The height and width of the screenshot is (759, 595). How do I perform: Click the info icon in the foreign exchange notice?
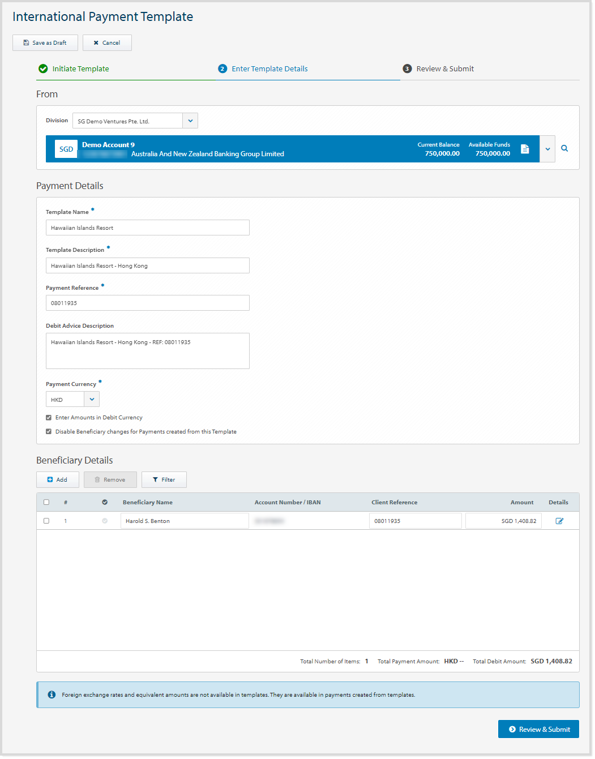point(52,694)
